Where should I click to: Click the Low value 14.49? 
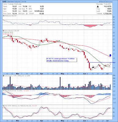(x=14, y=11)
